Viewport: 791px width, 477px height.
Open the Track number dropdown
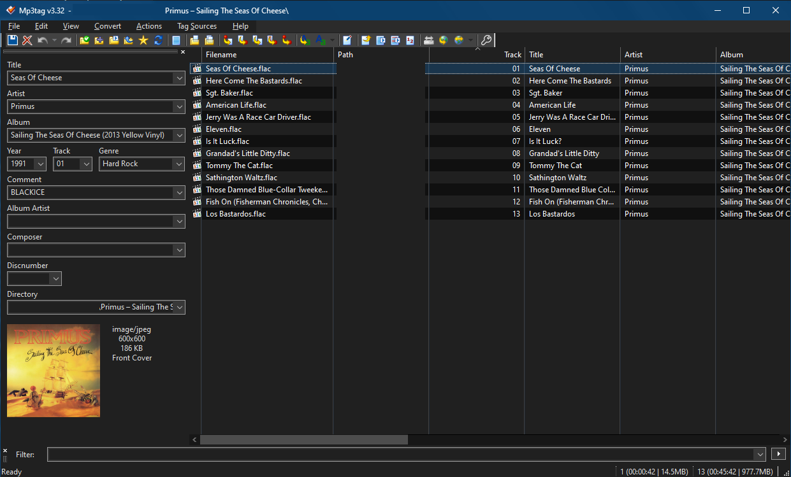pos(86,164)
